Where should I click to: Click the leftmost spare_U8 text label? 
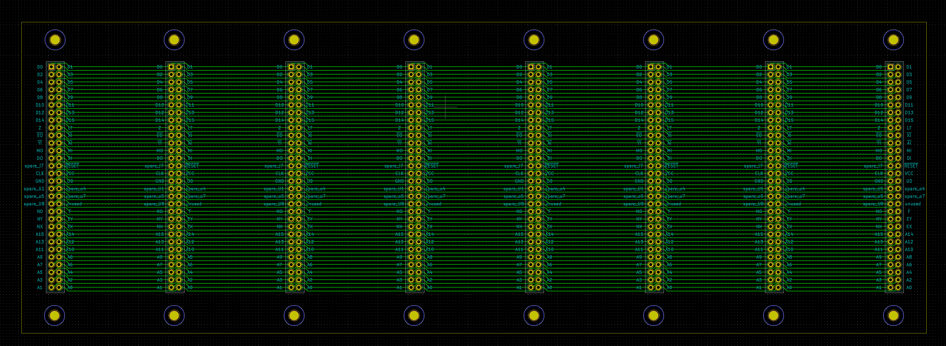pyautogui.click(x=34, y=204)
